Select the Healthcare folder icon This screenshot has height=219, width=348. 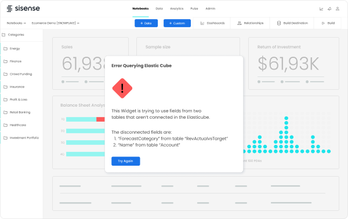click(6, 125)
